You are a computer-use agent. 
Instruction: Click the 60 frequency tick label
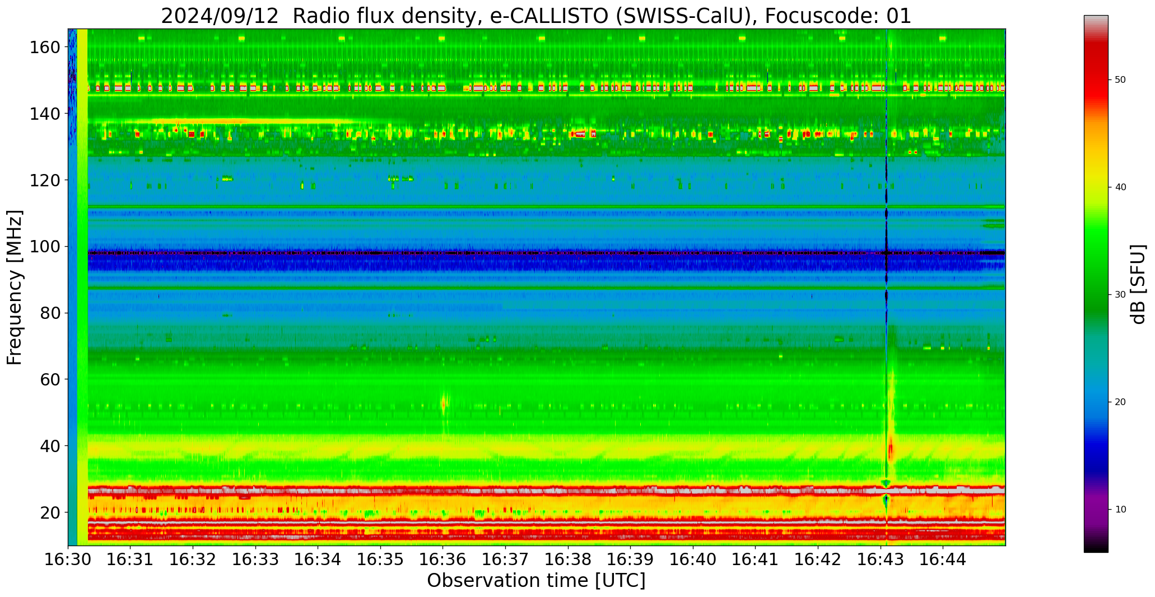coord(50,379)
